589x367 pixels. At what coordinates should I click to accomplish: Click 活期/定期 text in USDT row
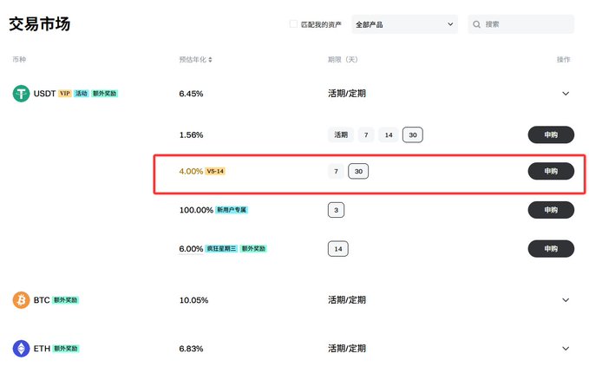tap(347, 94)
